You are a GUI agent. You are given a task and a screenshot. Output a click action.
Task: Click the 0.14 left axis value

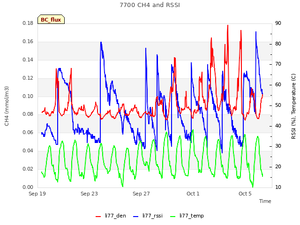[28, 60]
